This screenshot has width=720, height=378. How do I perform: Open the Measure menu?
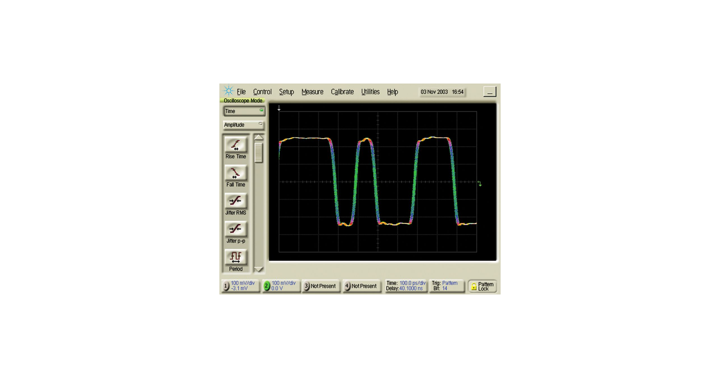(x=312, y=92)
